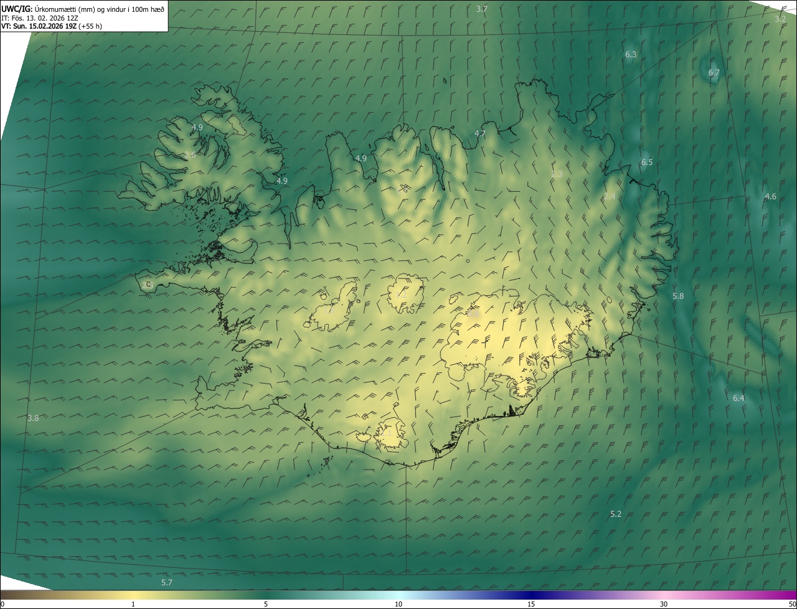Click the 'IT: Fös. 13. 02. 2026 12Z' line
This screenshot has width=797, height=609.
[40, 17]
